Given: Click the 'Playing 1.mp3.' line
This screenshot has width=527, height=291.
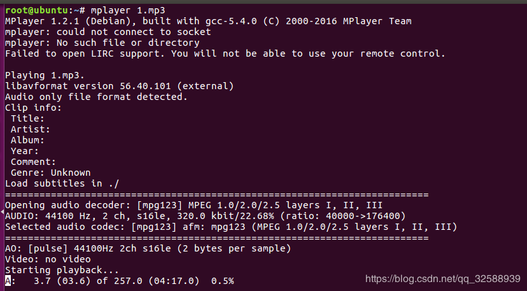Looking at the screenshot, I should (45, 75).
